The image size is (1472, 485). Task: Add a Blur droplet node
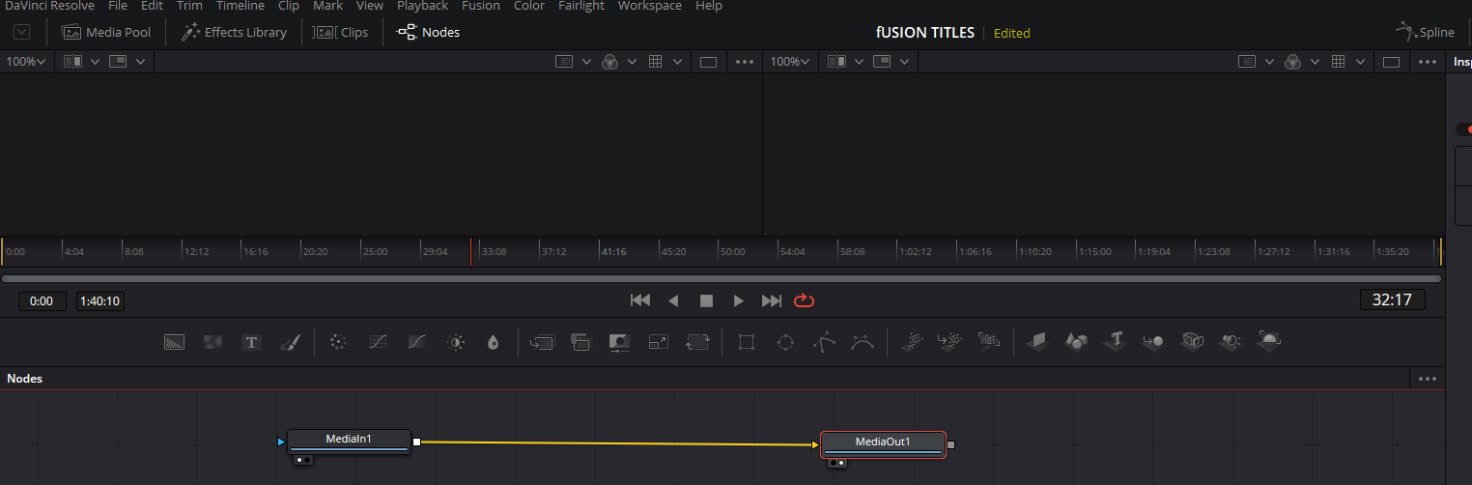(494, 342)
